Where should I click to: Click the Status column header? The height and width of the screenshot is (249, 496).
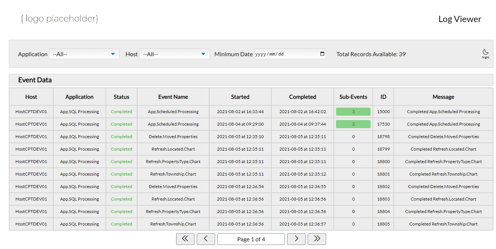(x=121, y=97)
